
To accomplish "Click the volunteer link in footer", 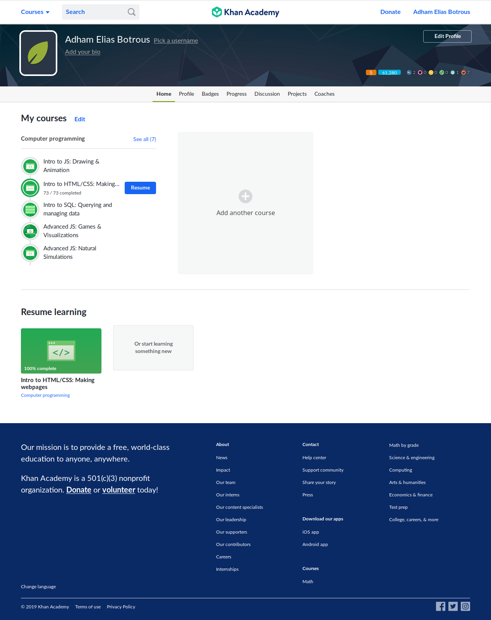I will point(118,490).
